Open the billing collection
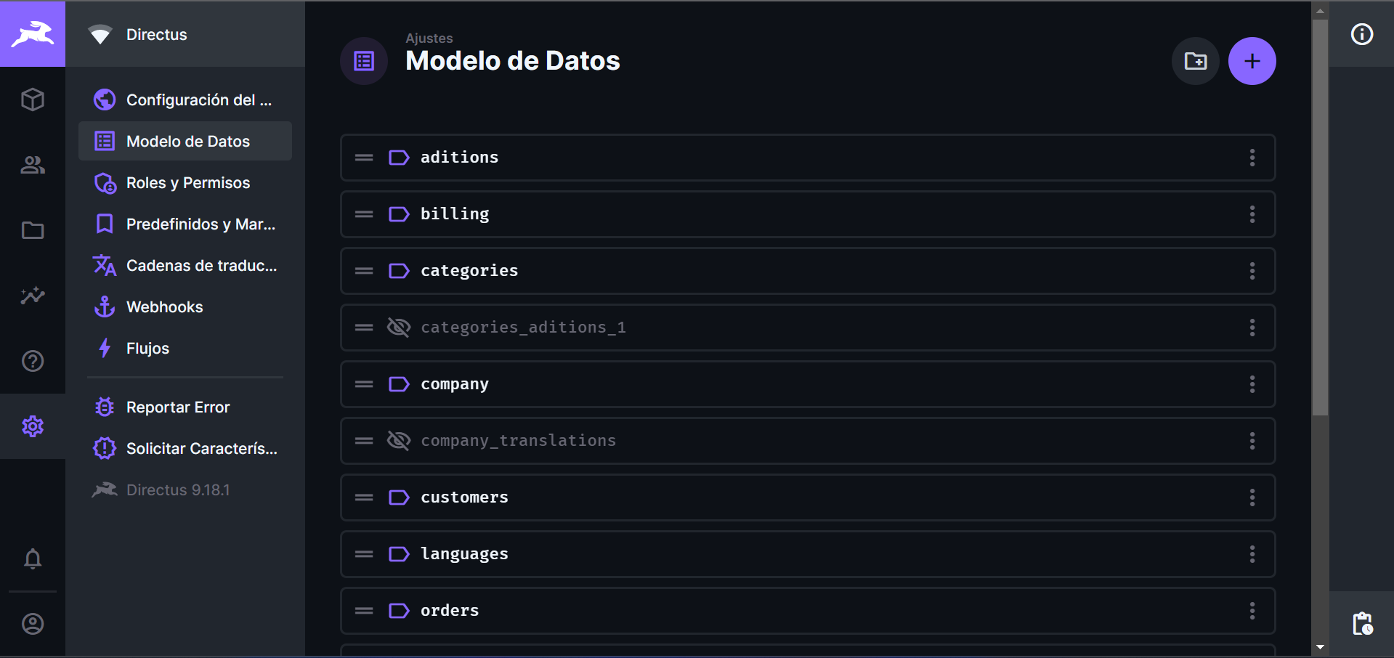Viewport: 1394px width, 658px height. pos(455,214)
